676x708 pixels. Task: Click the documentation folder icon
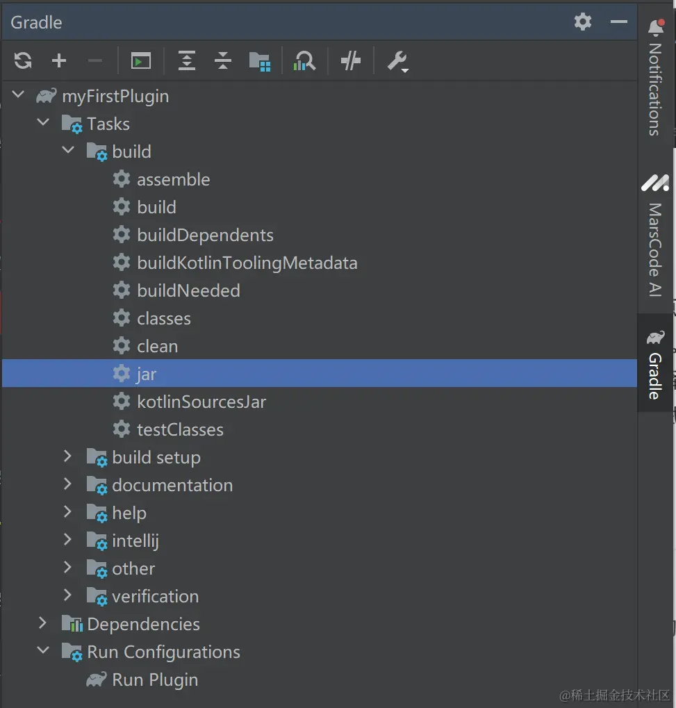(97, 486)
